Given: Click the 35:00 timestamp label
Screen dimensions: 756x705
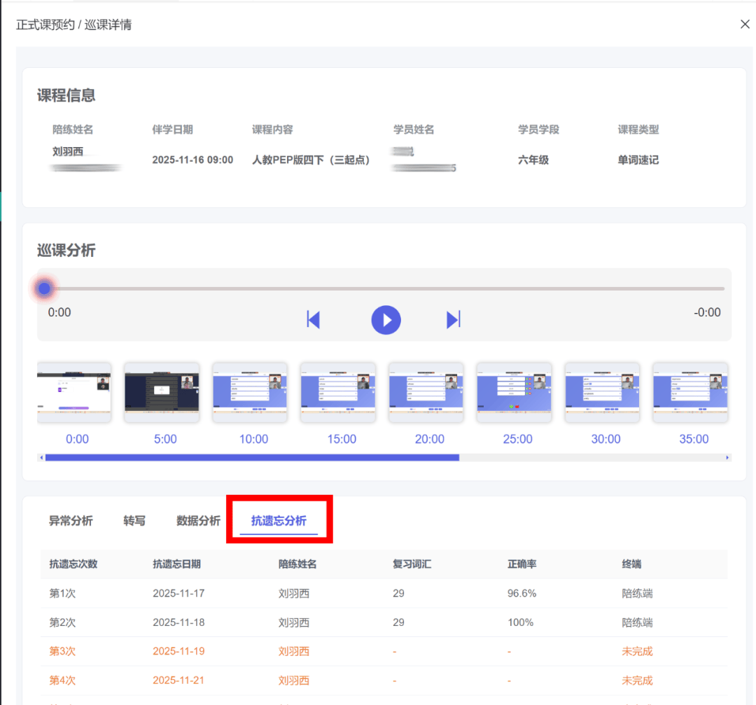Looking at the screenshot, I should click(x=694, y=439).
